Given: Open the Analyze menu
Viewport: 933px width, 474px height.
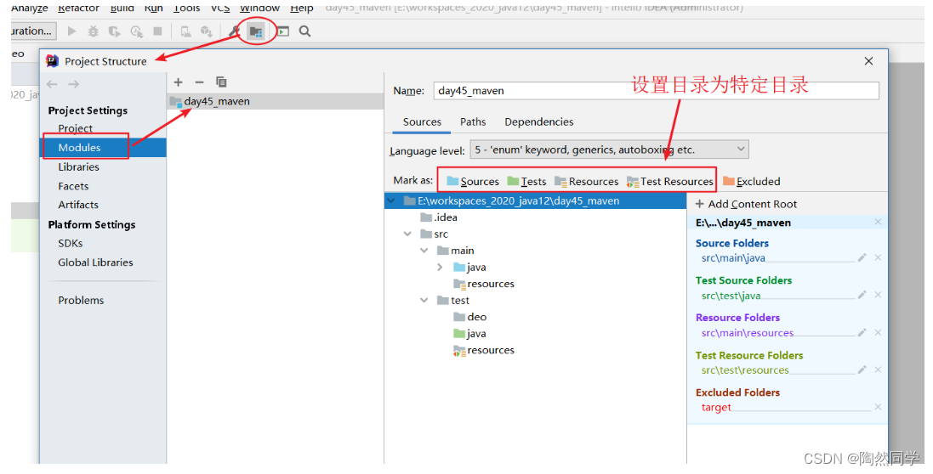Looking at the screenshot, I should pos(30,8).
